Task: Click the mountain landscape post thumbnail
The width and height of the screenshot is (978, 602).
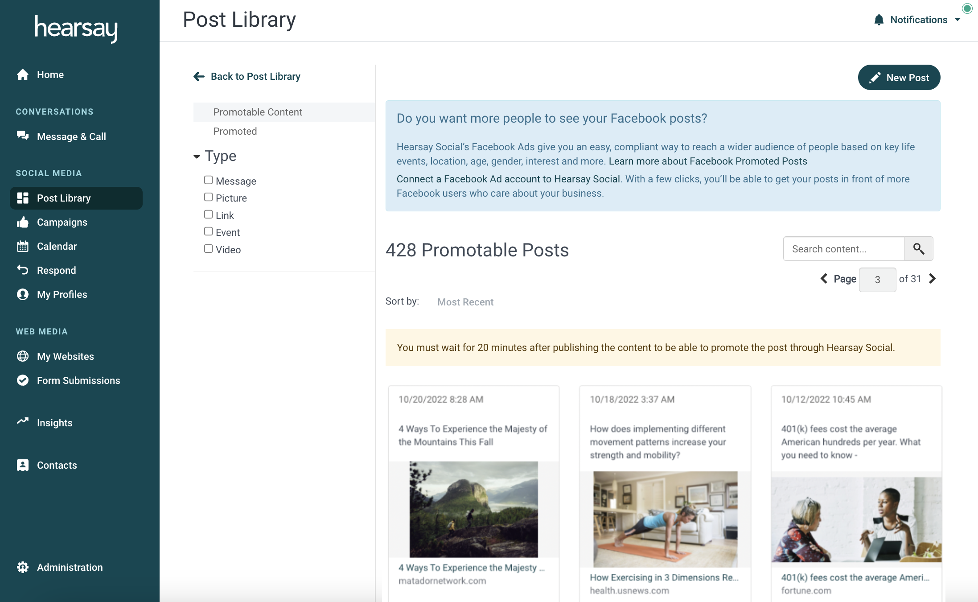Action: pos(473,509)
